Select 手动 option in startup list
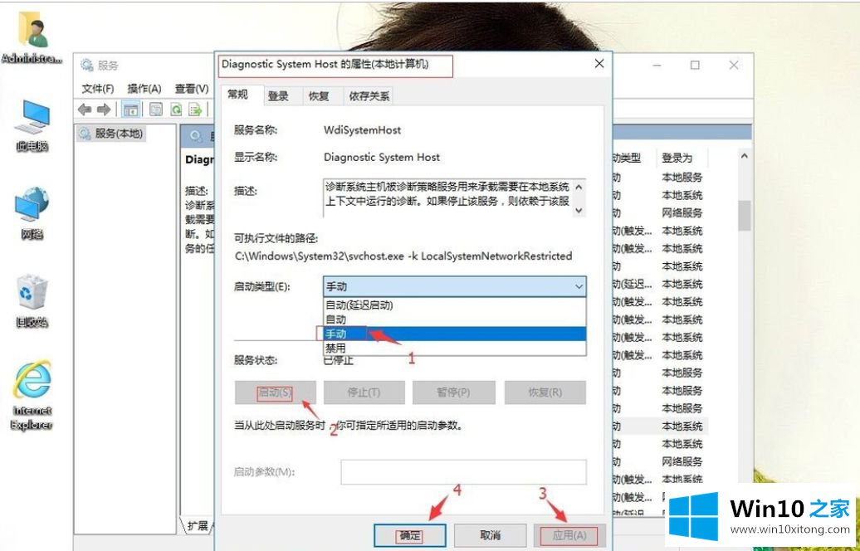The image size is (860, 551). click(336, 334)
